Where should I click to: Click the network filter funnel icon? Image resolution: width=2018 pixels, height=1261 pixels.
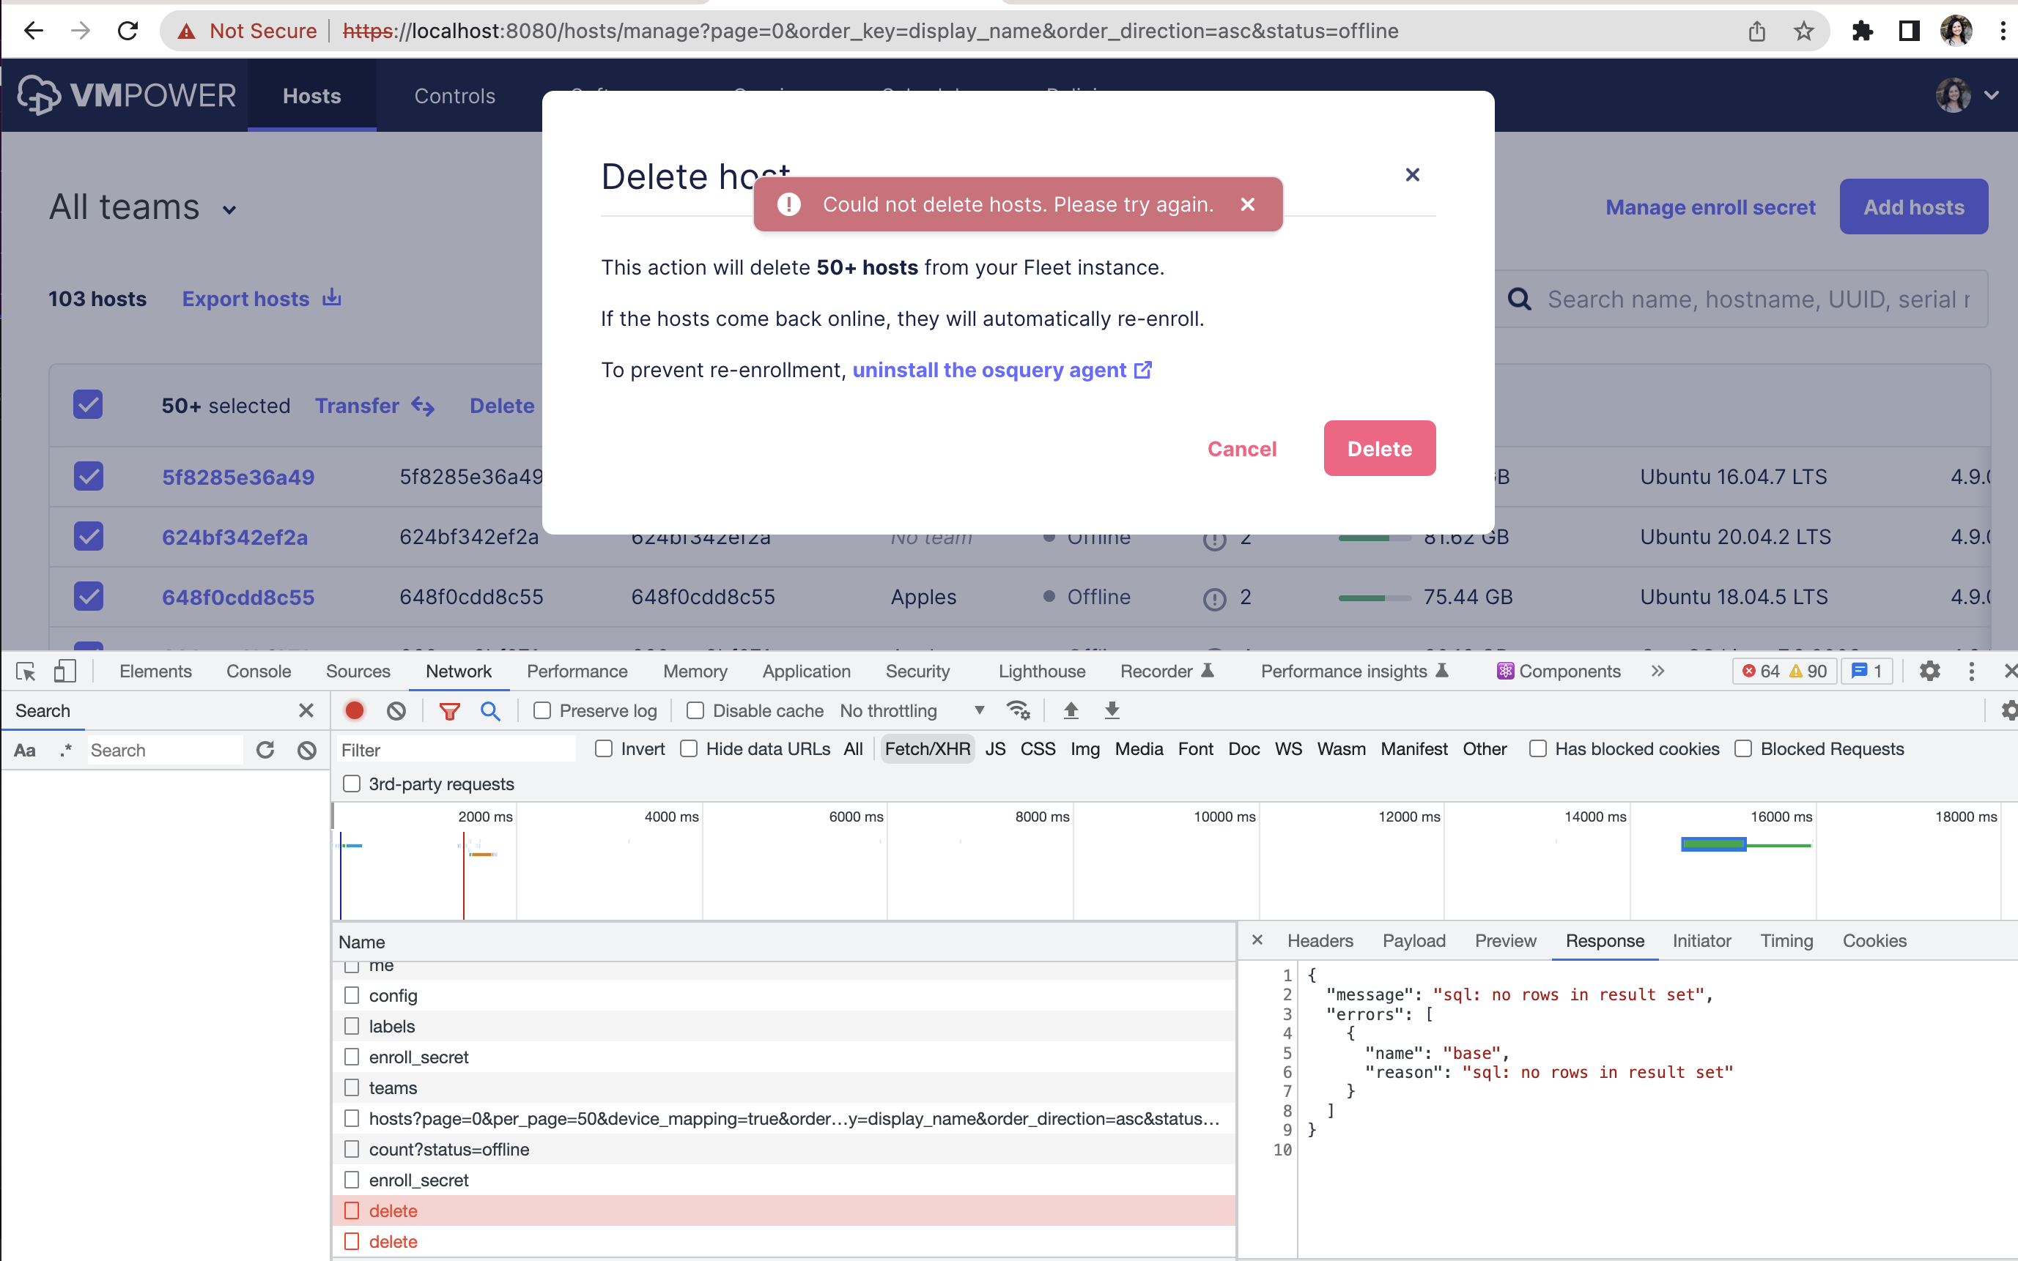[x=450, y=710]
